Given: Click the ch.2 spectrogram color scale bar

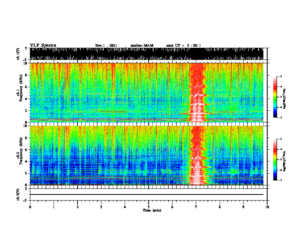Looking at the screenshot, I should pyautogui.click(x=275, y=160).
